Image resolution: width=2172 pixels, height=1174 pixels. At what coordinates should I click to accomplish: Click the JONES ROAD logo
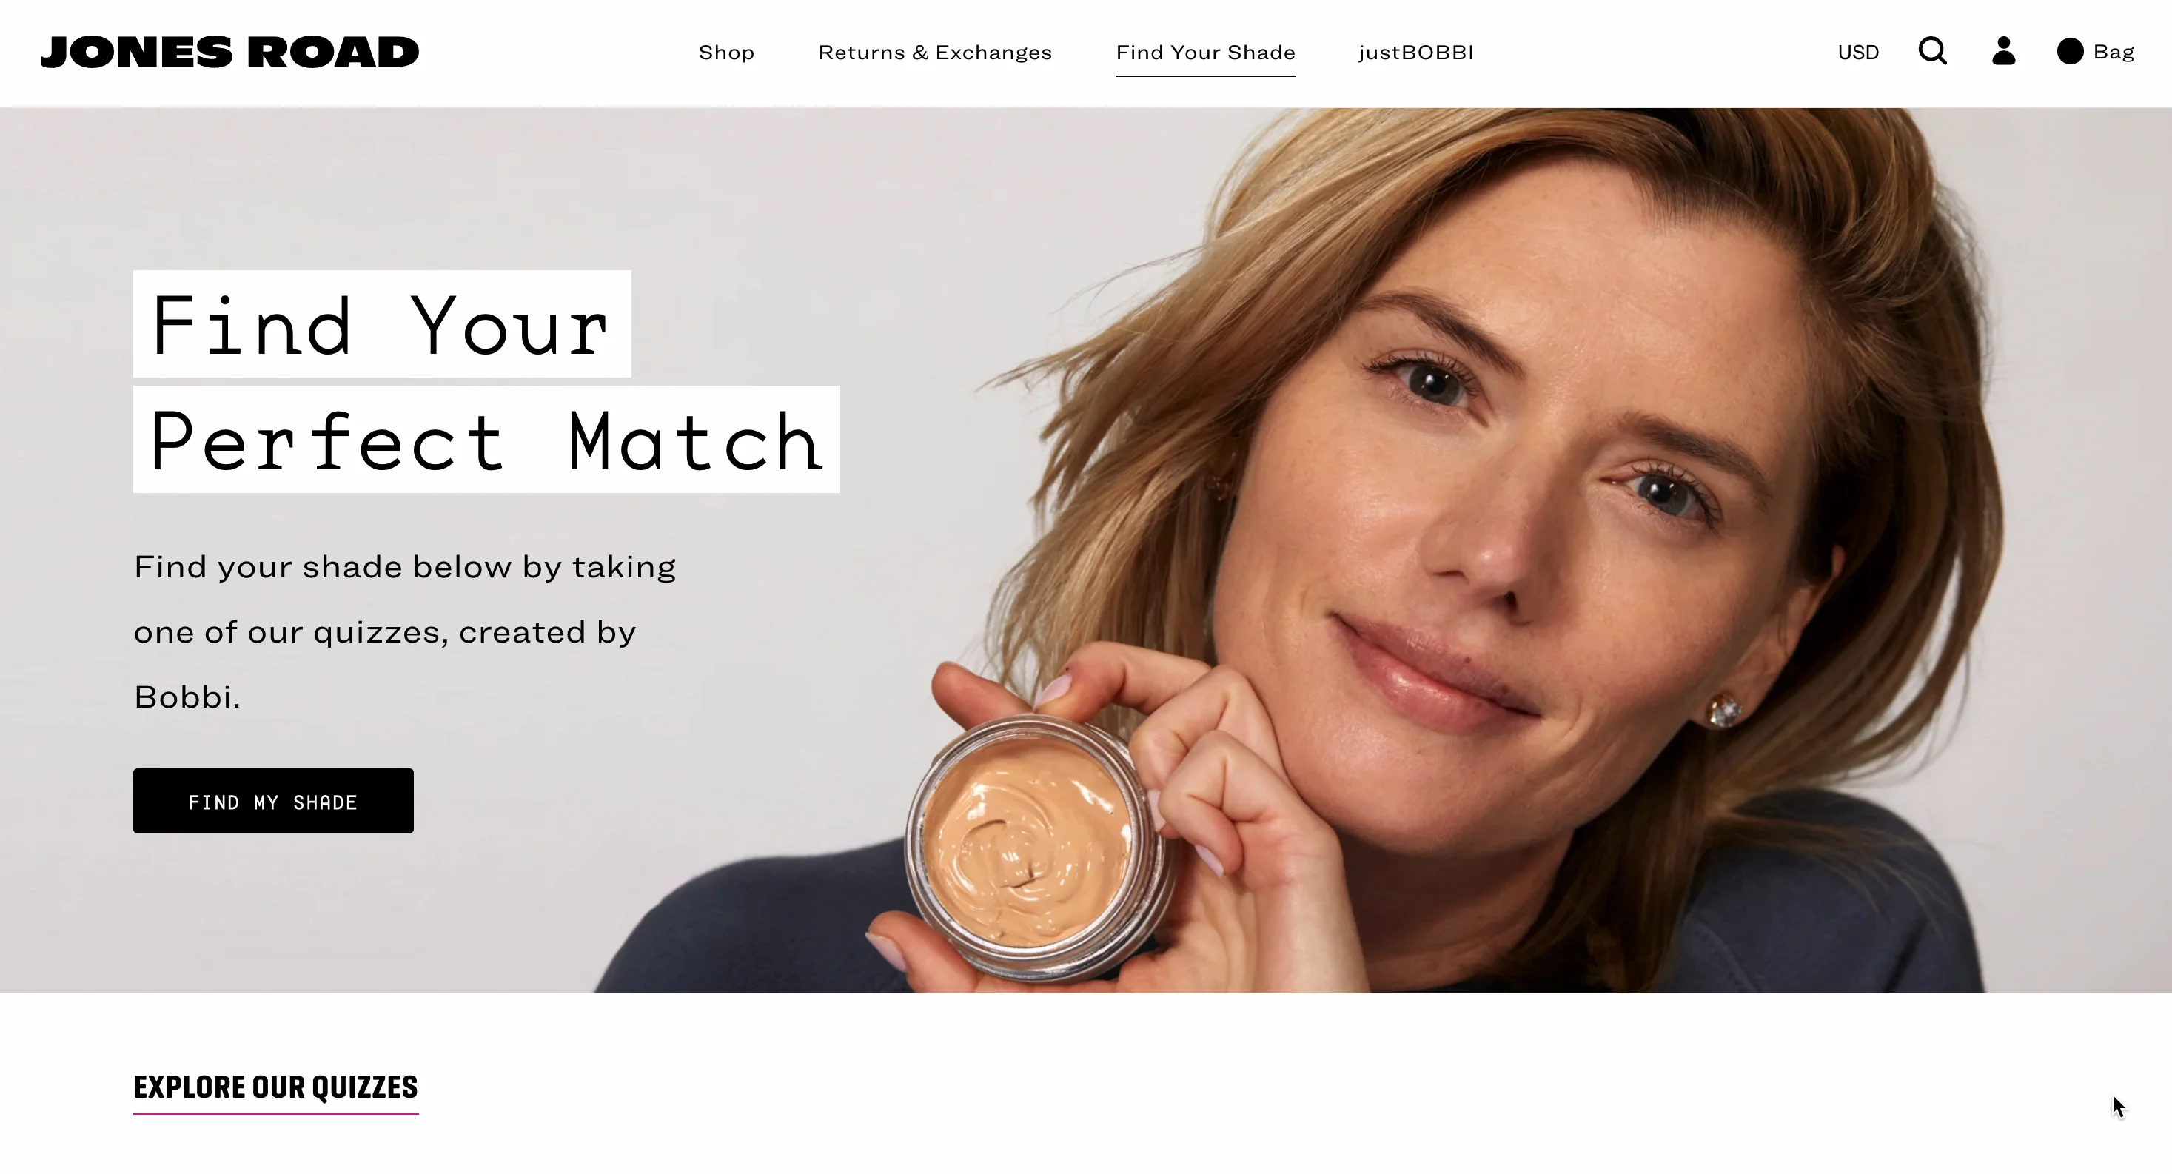click(x=229, y=53)
